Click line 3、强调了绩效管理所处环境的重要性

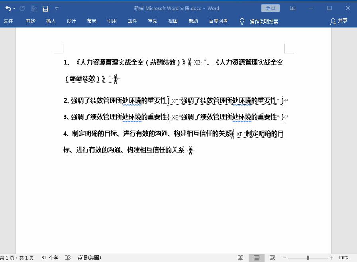coord(115,117)
